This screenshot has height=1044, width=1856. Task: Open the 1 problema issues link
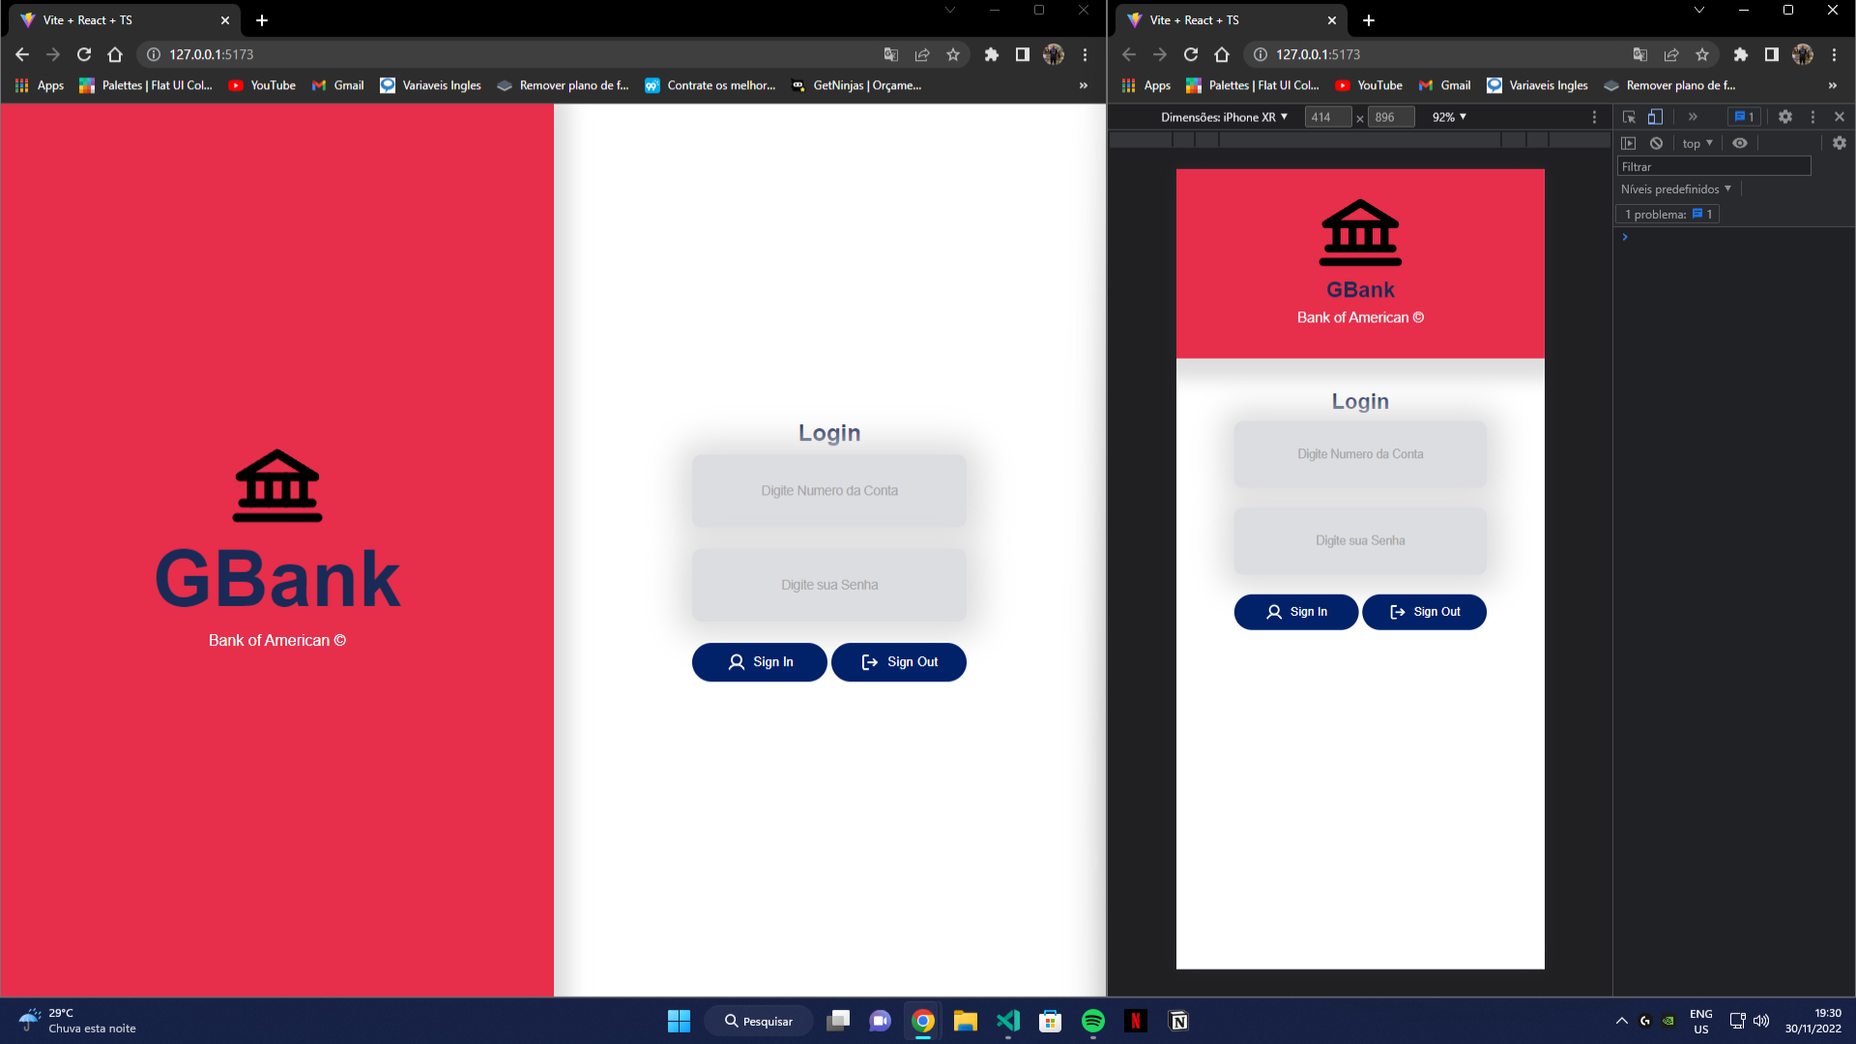click(x=1667, y=214)
